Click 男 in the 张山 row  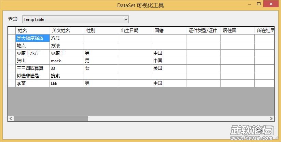(101, 61)
